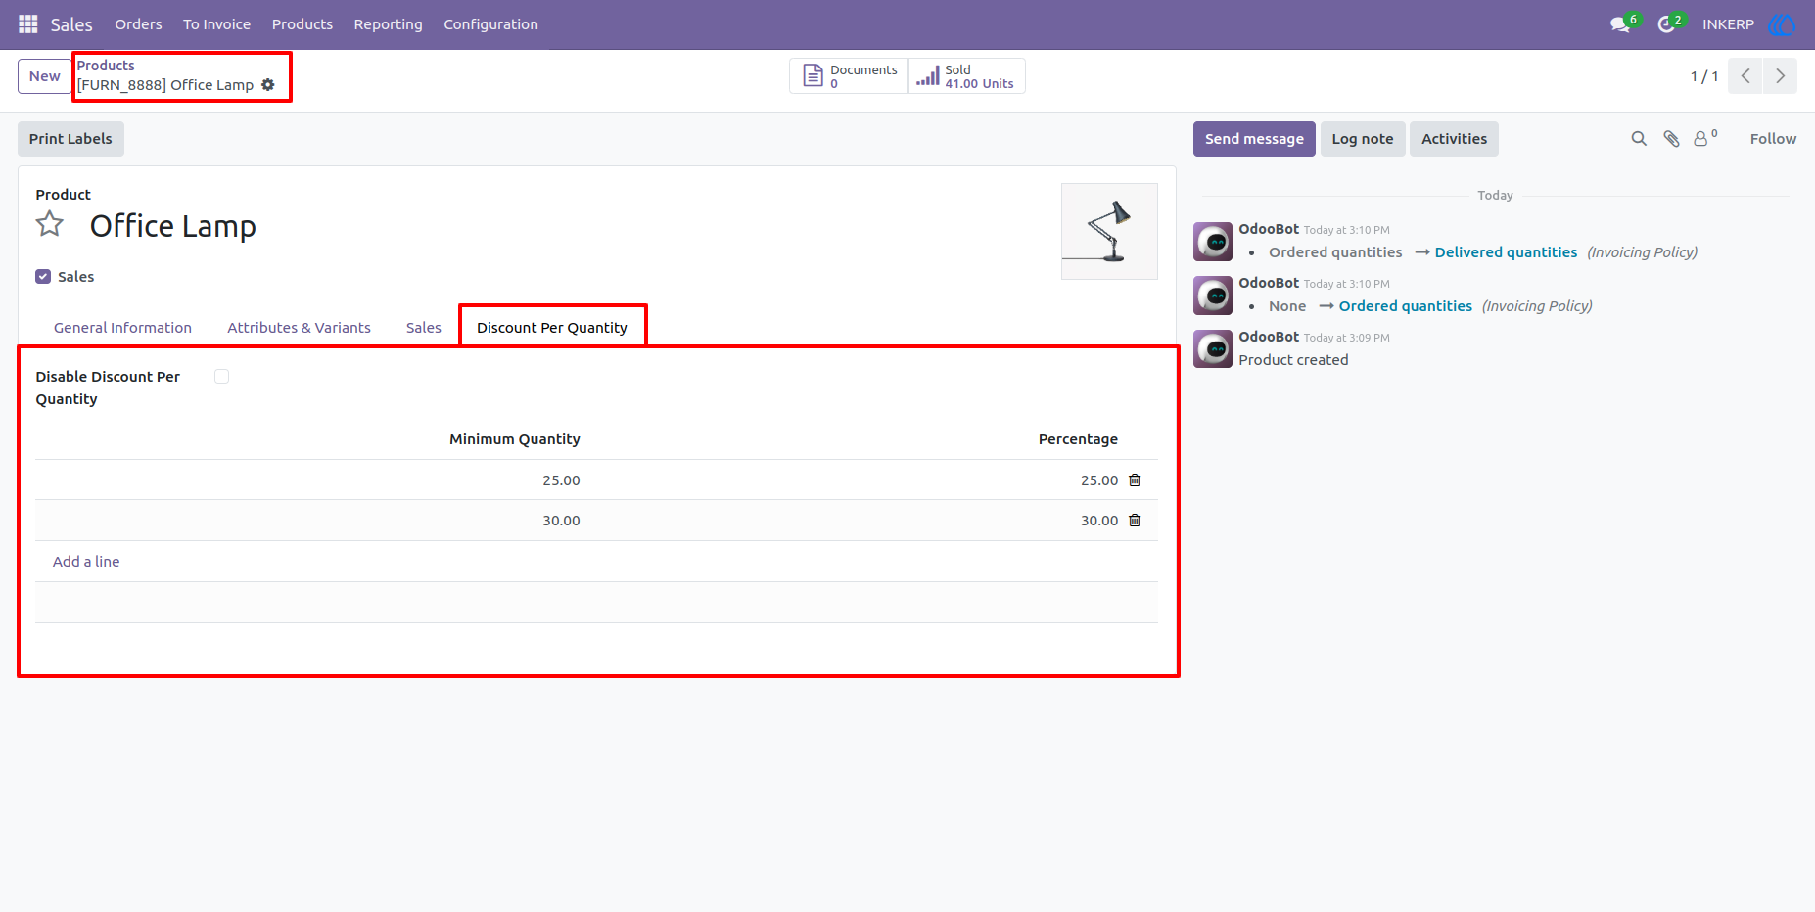Open the conversations chat icon
The width and height of the screenshot is (1815, 912).
coord(1620,24)
